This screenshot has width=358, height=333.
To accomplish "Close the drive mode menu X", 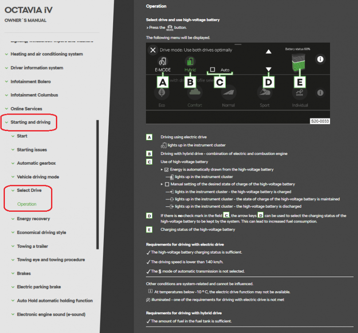I will [x=153, y=50].
